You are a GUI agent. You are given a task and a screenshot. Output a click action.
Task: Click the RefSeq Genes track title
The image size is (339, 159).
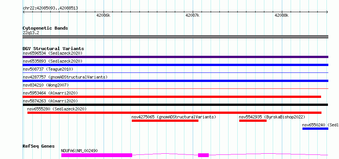[x=39, y=146]
